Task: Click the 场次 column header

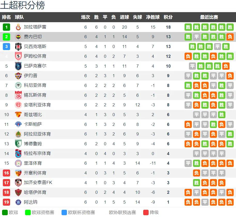Action: click(86, 17)
